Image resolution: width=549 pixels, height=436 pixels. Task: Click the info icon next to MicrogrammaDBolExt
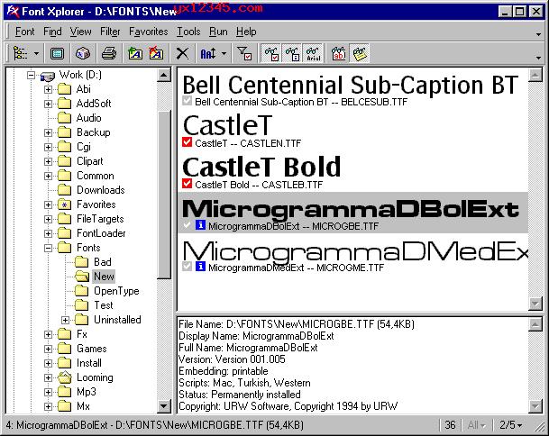tap(200, 225)
